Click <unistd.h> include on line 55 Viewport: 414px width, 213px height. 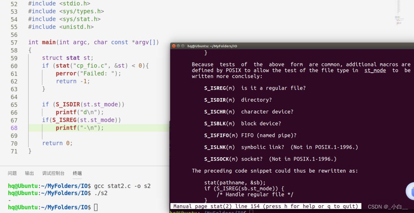pyautogui.click(x=77, y=27)
